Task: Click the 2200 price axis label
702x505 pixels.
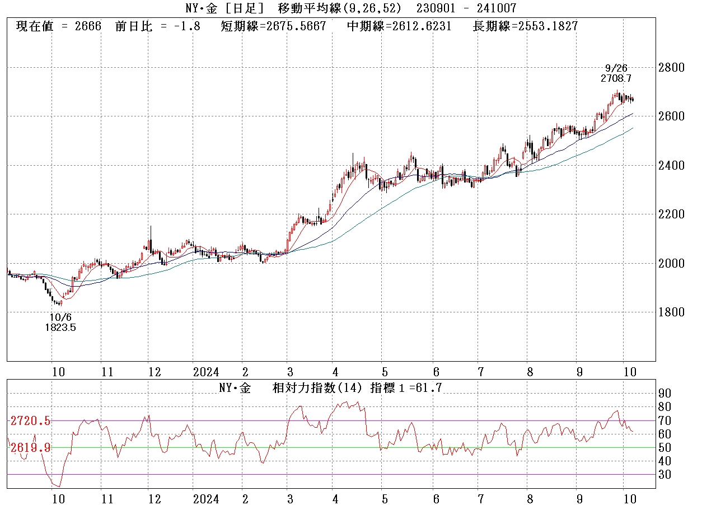Action: [x=671, y=214]
